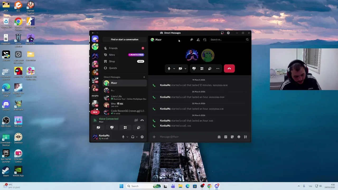Send a gift icon in message bar

[219, 137]
